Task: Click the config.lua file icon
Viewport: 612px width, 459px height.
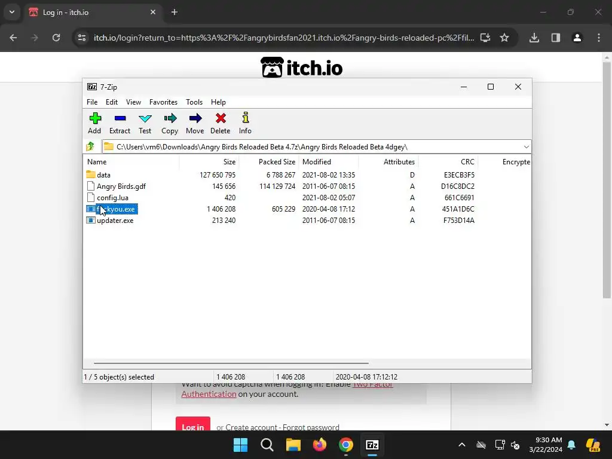Action: tap(91, 197)
